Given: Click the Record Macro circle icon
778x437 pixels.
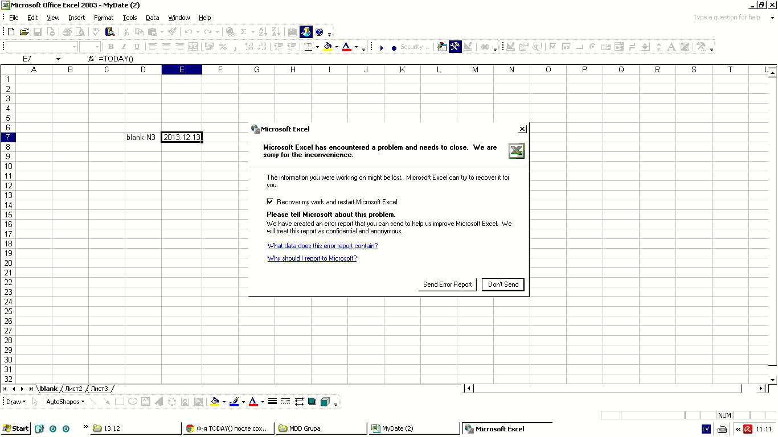Looking at the screenshot, I should [x=394, y=47].
